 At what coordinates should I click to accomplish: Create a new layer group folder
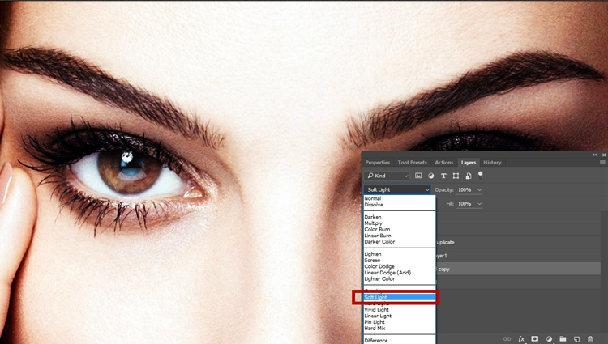coord(563,339)
